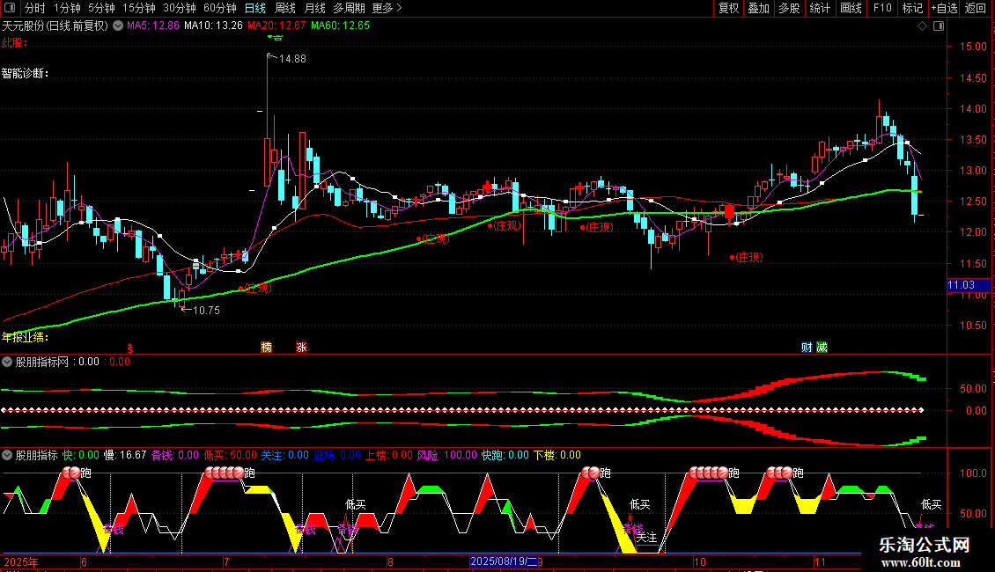
Task: Click the month 7 label on timeline
Action: pos(226,561)
